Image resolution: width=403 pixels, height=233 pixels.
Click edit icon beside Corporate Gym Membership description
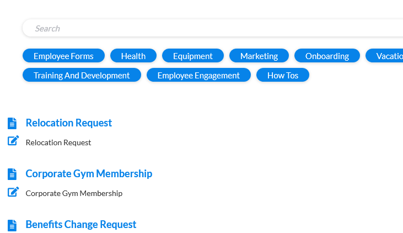tap(13, 192)
